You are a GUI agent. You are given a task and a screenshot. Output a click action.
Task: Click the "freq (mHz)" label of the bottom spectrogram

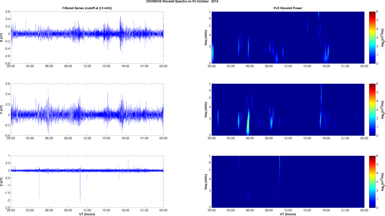pos(206,182)
